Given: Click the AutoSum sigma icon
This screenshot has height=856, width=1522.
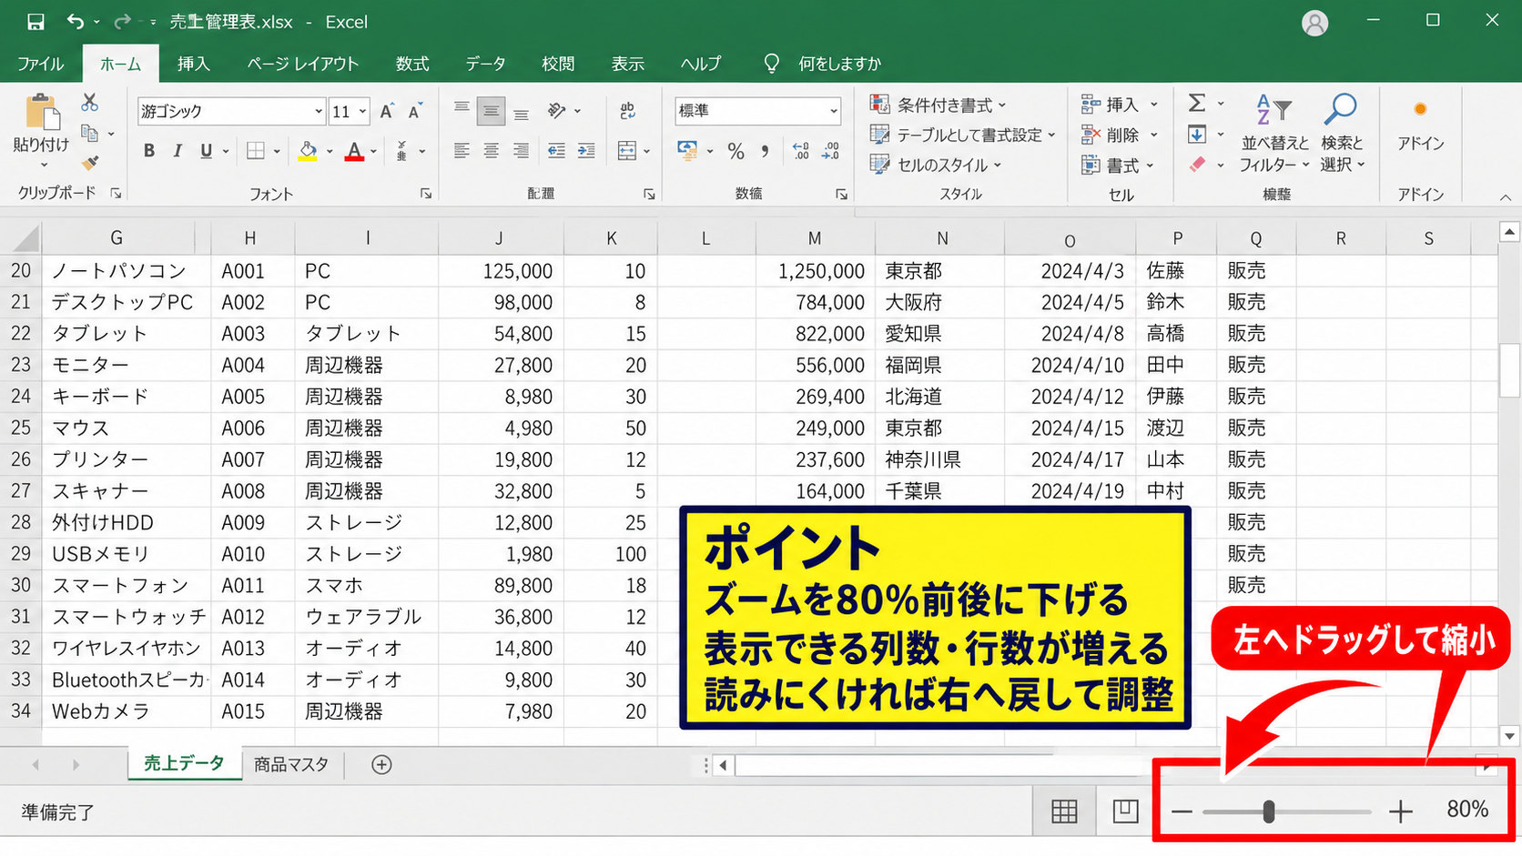Looking at the screenshot, I should point(1197,103).
